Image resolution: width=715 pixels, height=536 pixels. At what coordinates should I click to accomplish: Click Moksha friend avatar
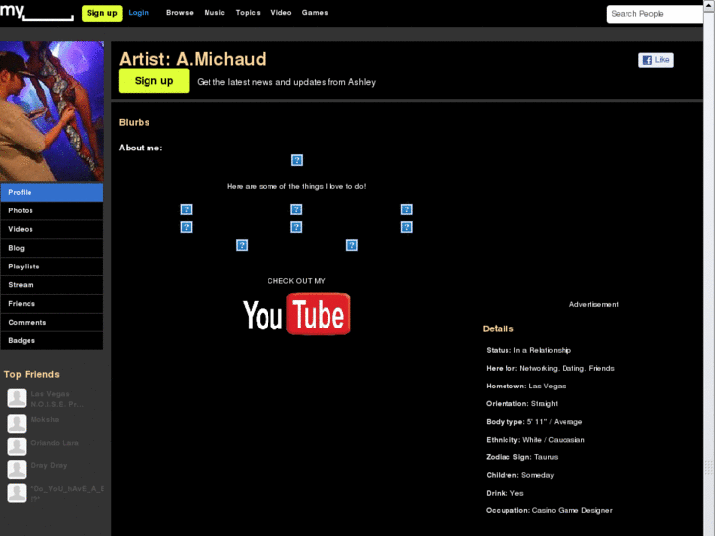point(17,423)
